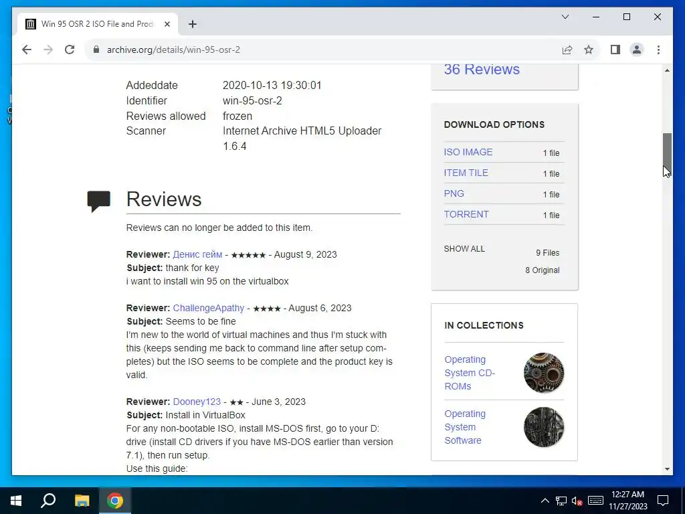Open the PNG download option
Image resolution: width=685 pixels, height=514 pixels.
[x=454, y=193]
